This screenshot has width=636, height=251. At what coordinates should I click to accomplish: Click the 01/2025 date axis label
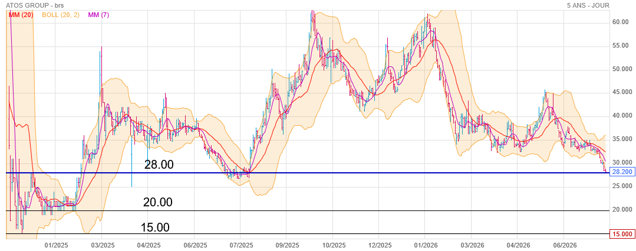click(x=55, y=245)
